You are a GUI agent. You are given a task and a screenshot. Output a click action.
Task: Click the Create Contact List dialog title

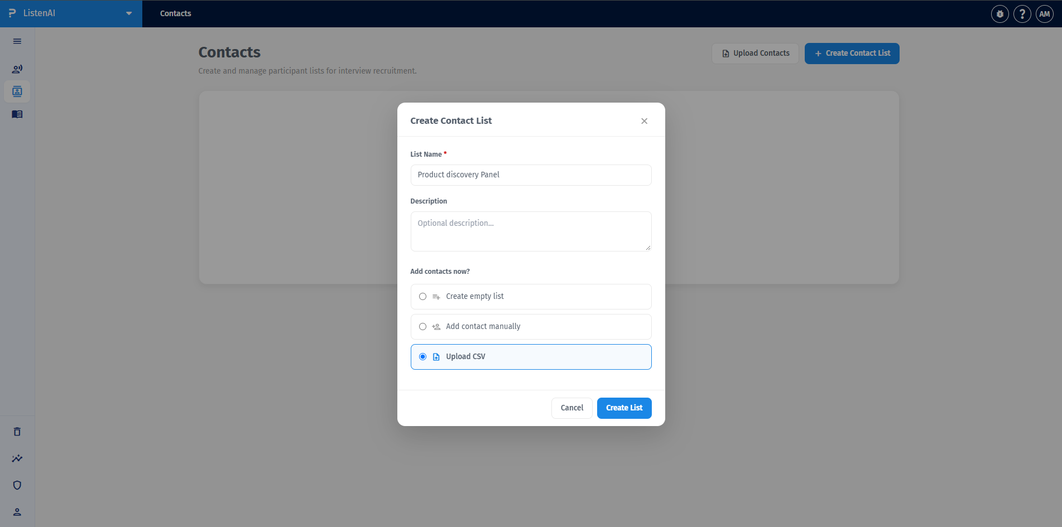click(x=451, y=121)
